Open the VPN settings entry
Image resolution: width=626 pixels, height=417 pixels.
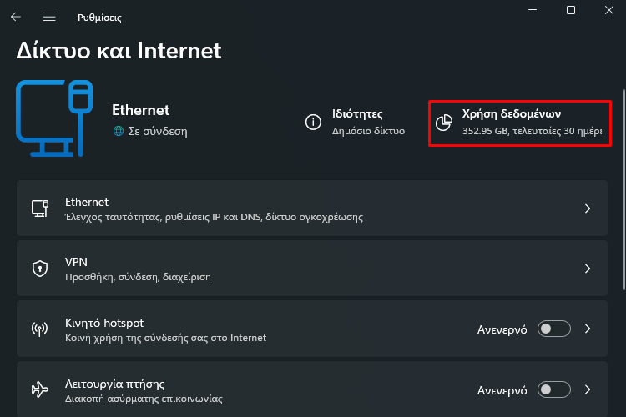[312, 269]
